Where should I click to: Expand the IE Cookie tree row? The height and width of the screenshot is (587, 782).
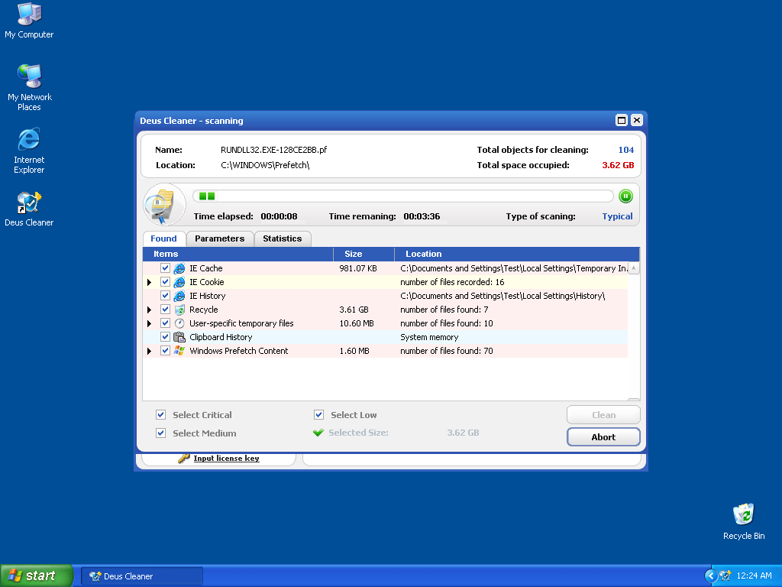click(150, 283)
